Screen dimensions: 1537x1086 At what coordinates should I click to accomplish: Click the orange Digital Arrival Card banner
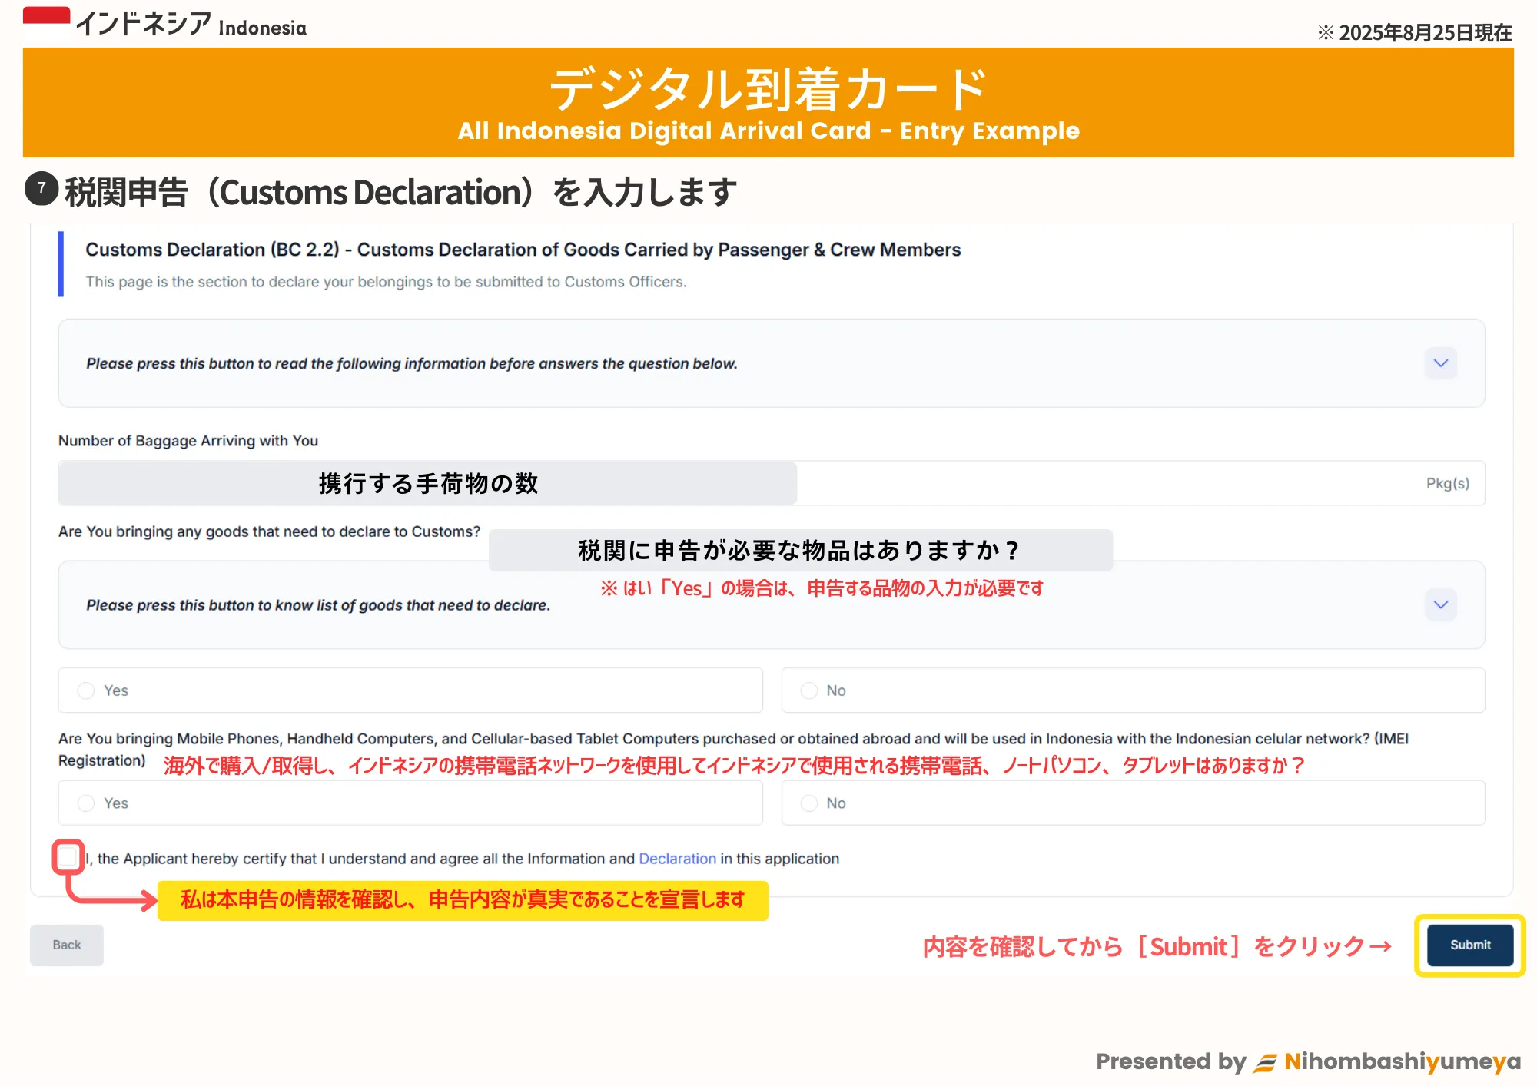coord(768,103)
